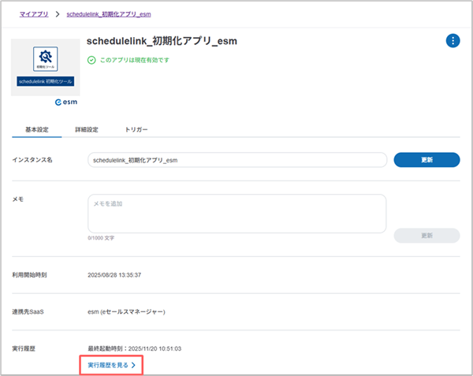Go to the トリガー tab
Viewport: 473px width, 376px height.
tap(136, 129)
